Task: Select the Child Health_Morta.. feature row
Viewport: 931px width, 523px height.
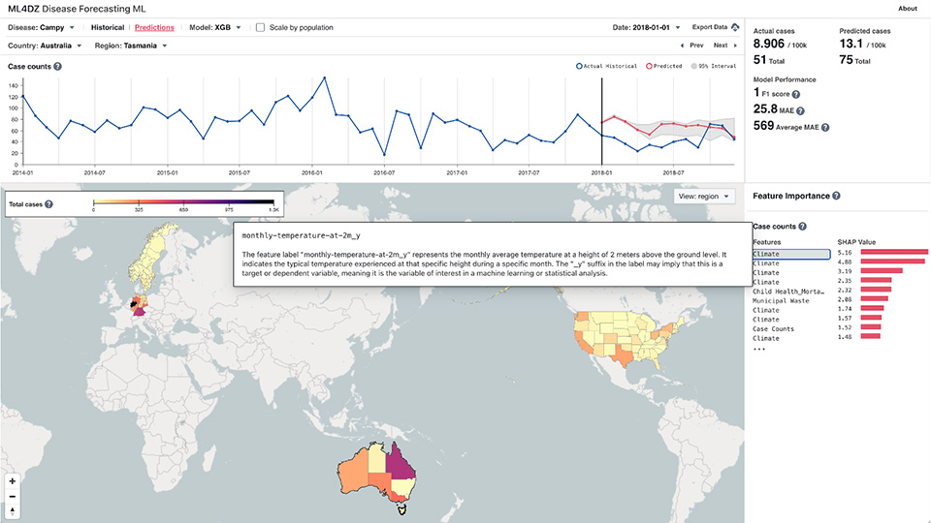Action: 788,292
